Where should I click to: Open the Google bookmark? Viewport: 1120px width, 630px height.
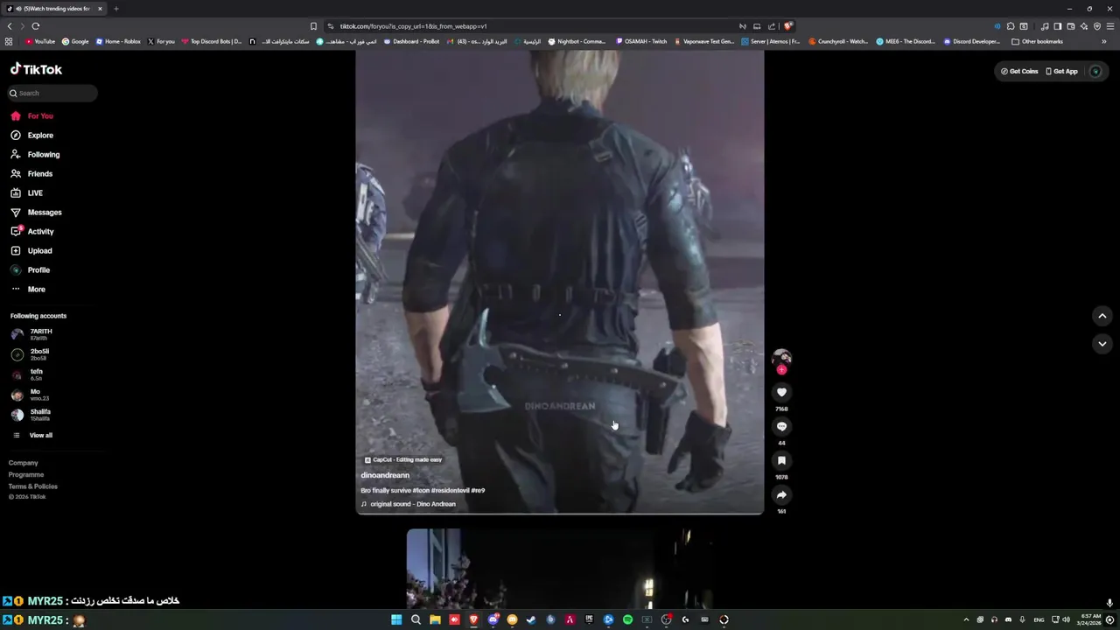(x=75, y=41)
